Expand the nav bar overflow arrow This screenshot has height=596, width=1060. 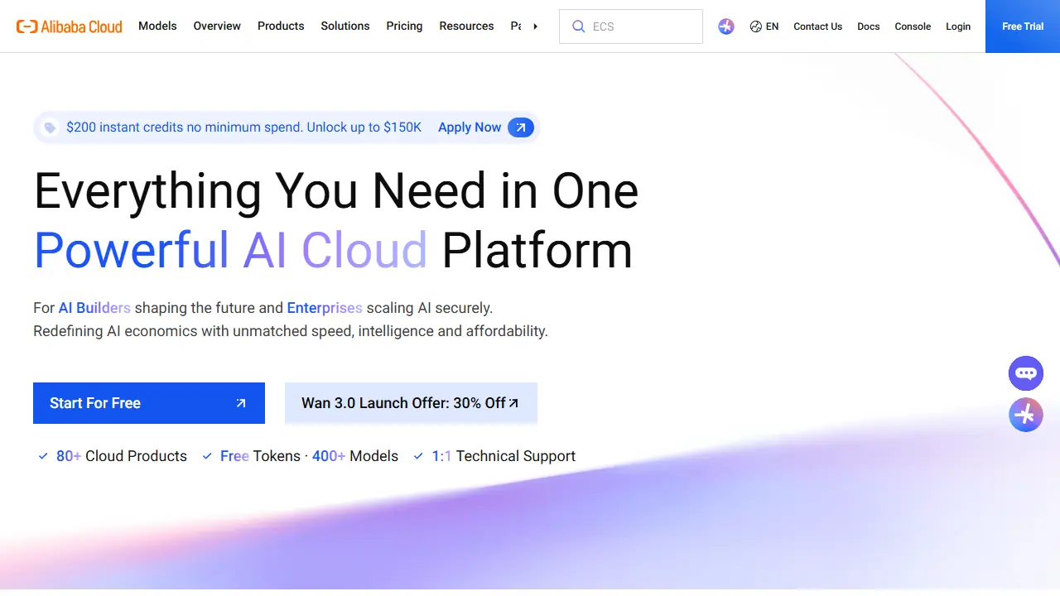point(535,26)
